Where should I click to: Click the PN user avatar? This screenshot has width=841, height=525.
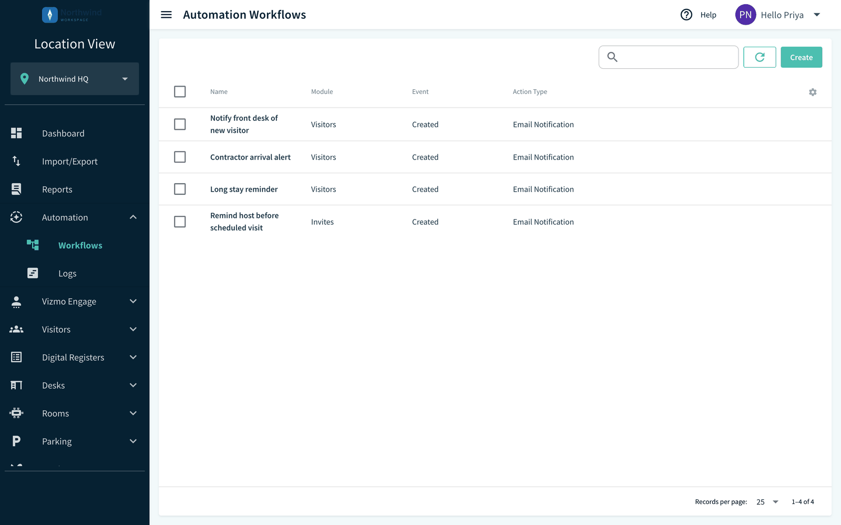pyautogui.click(x=745, y=15)
